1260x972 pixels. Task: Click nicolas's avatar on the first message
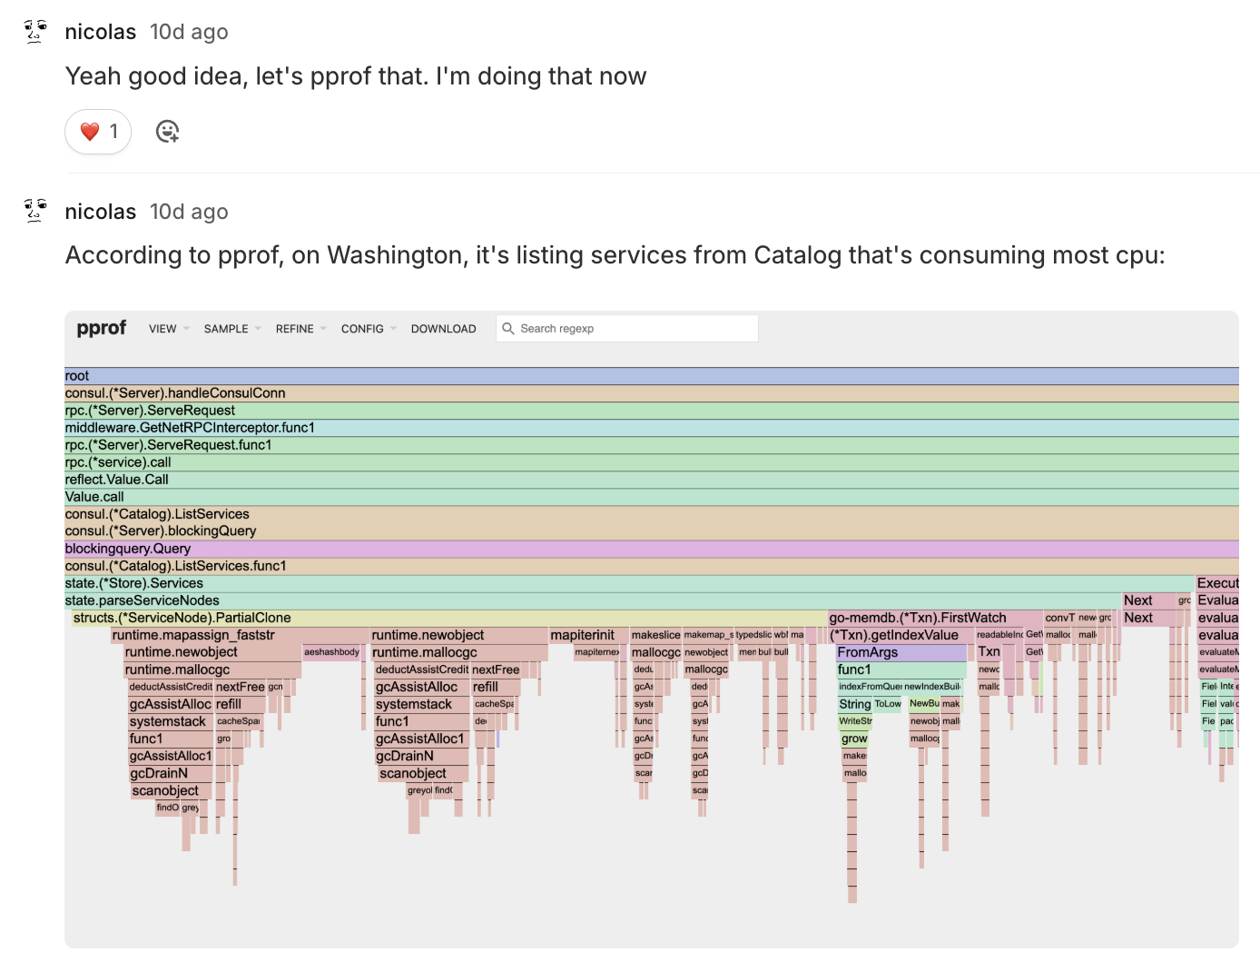(x=35, y=32)
